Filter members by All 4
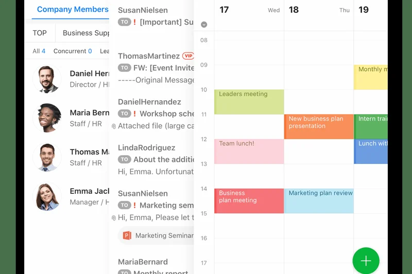Screen dimensions: 412x274 pos(39,51)
